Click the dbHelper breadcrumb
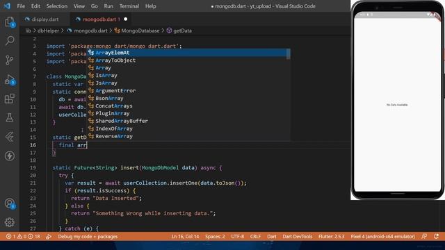 48,31
